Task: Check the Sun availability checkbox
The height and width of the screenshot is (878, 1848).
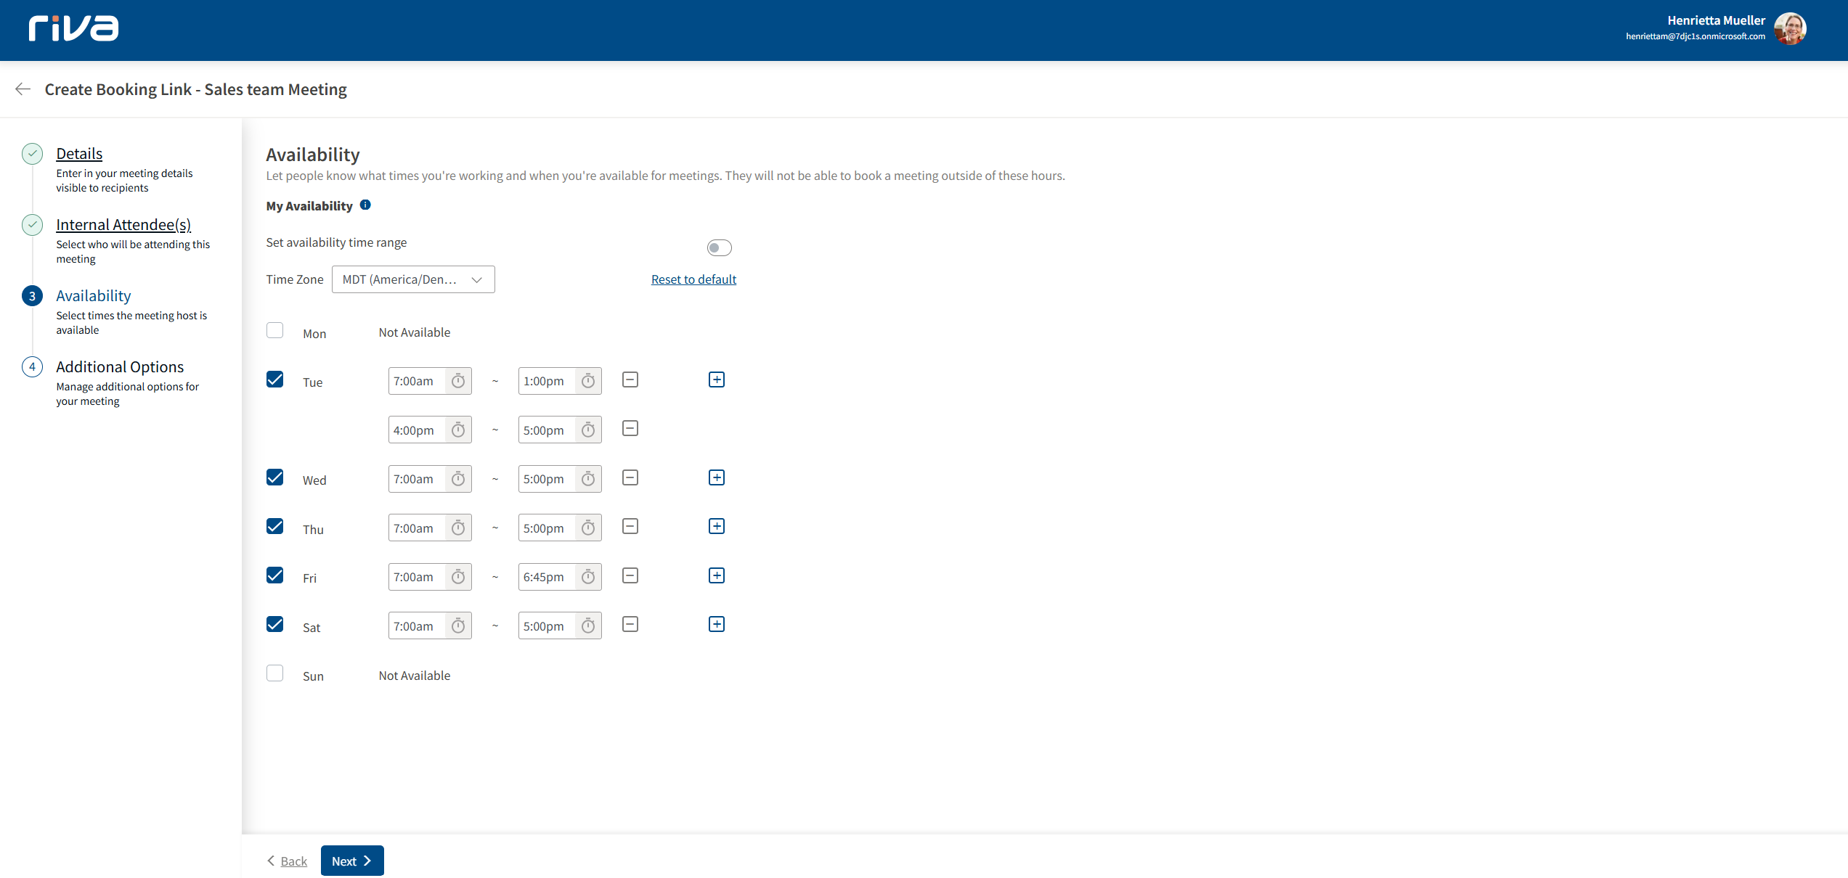Action: [274, 673]
